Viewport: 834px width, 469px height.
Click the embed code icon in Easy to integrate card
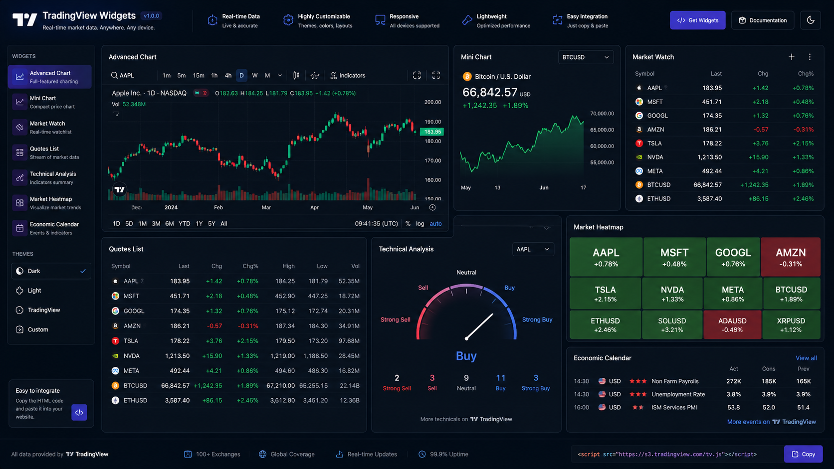tap(79, 412)
